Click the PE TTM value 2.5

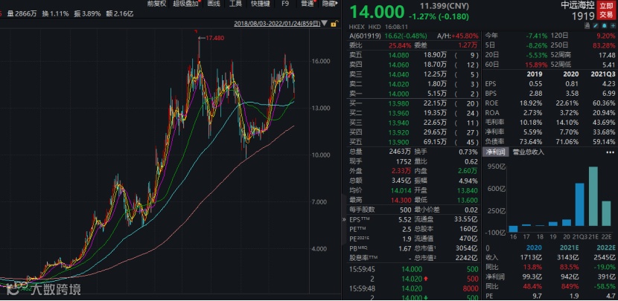(x=405, y=229)
